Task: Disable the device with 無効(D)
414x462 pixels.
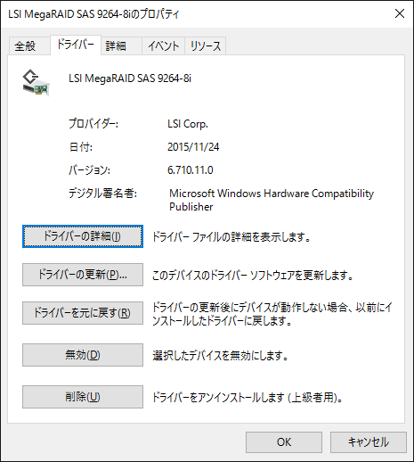Action: [x=83, y=355]
